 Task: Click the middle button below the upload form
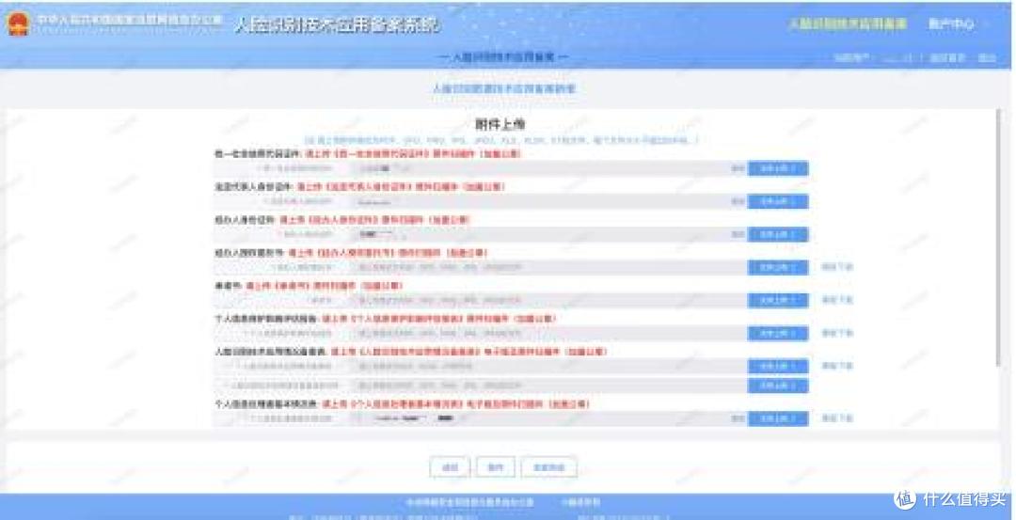click(496, 467)
